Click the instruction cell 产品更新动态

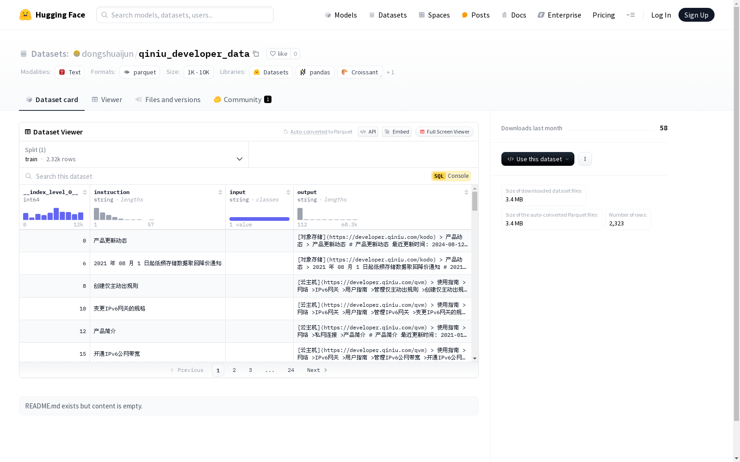(x=111, y=241)
